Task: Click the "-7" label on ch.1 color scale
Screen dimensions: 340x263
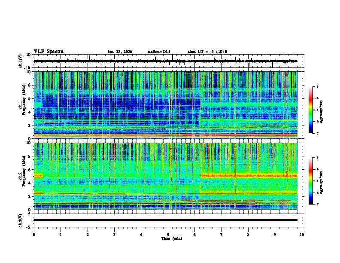Action: point(316,133)
